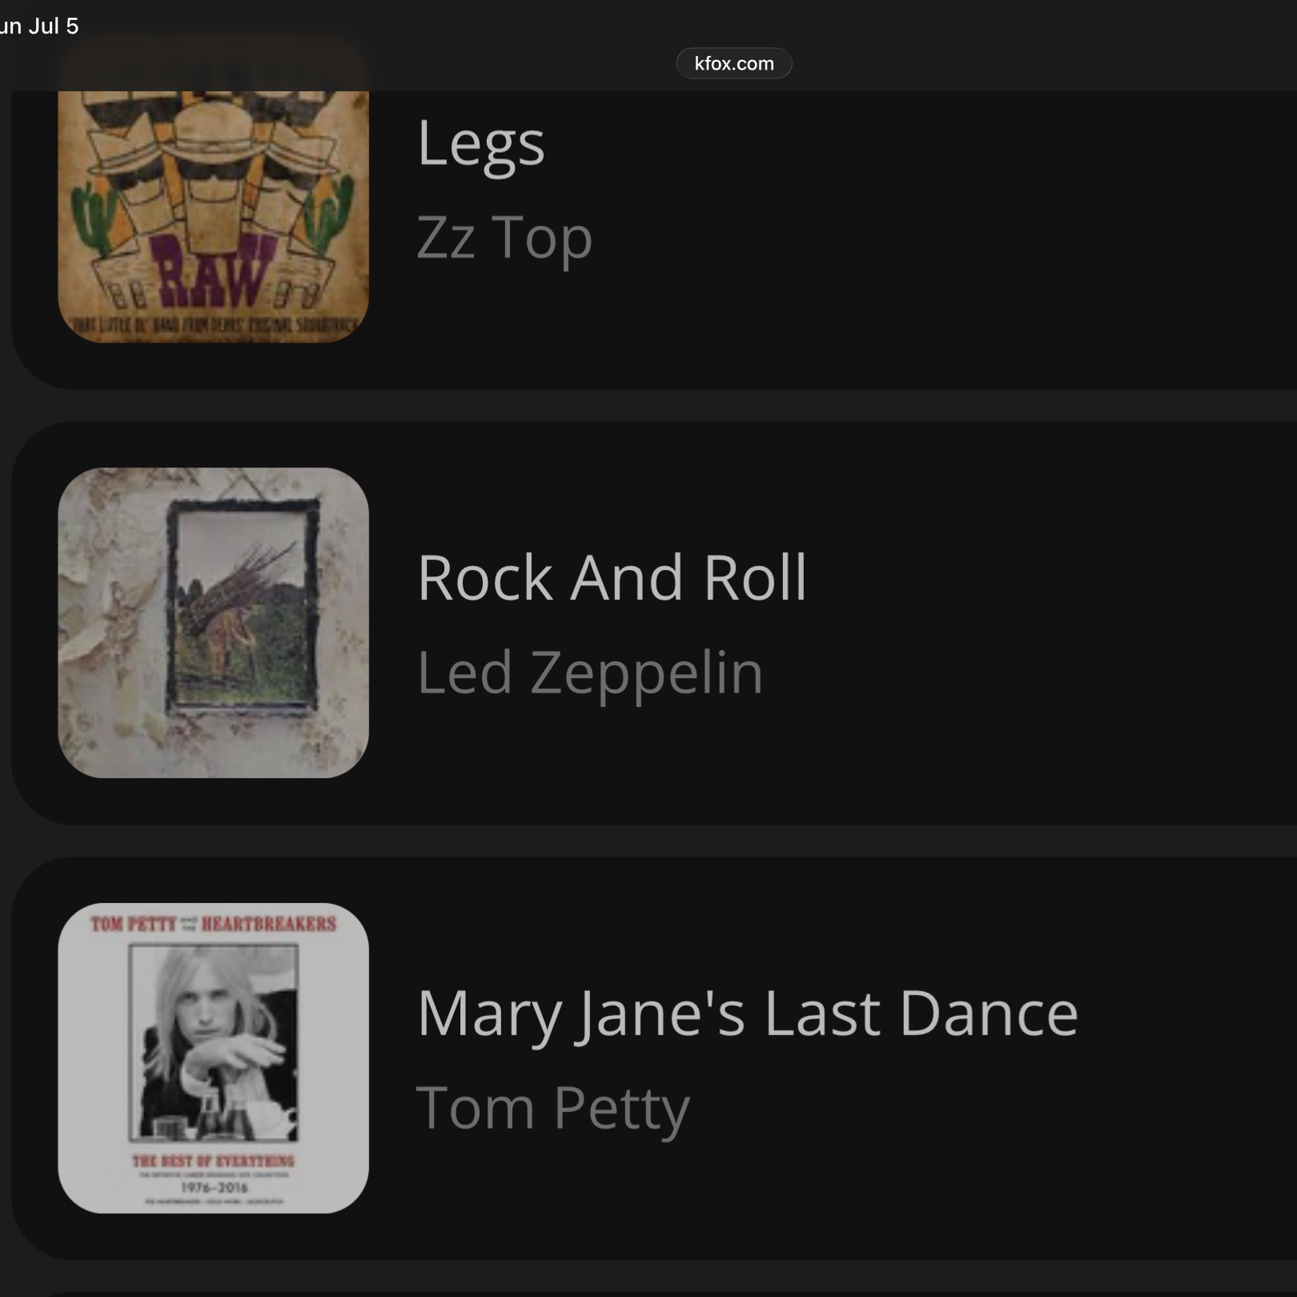Select the title Mary Jane's Last Dance
Viewport: 1297px width, 1297px height.
(748, 1014)
